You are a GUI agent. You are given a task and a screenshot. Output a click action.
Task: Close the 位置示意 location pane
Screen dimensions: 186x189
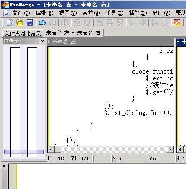pyautogui.click(x=42, y=42)
